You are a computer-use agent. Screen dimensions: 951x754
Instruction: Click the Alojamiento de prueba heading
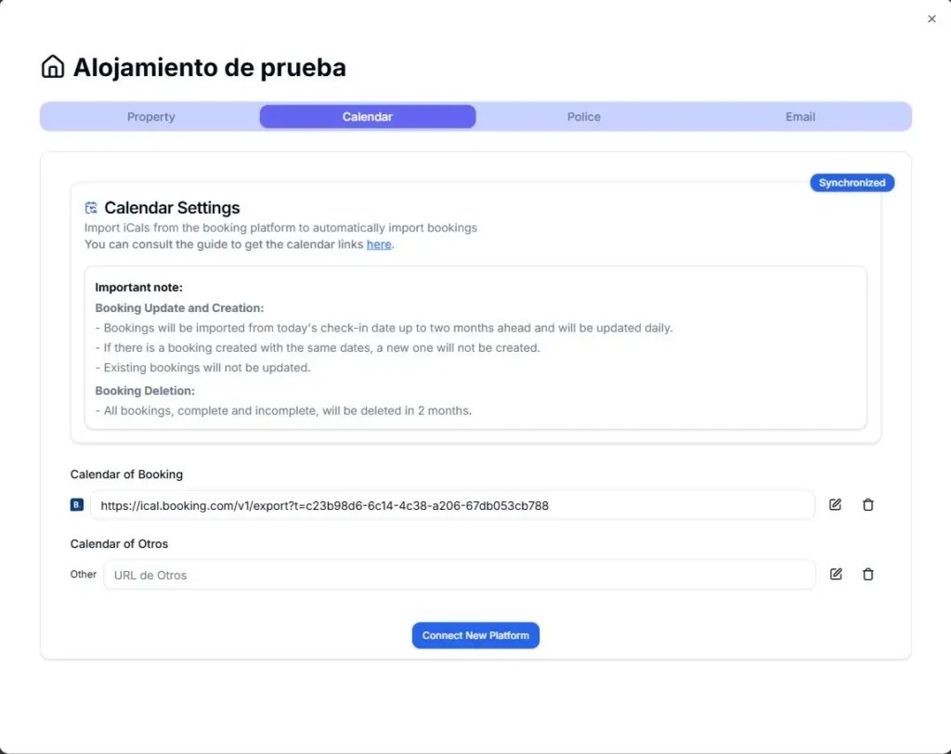point(210,67)
